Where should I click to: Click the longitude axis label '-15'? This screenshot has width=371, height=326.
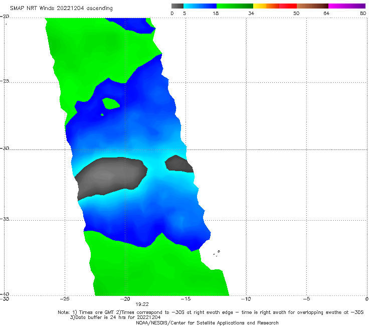pyautogui.click(x=185, y=299)
